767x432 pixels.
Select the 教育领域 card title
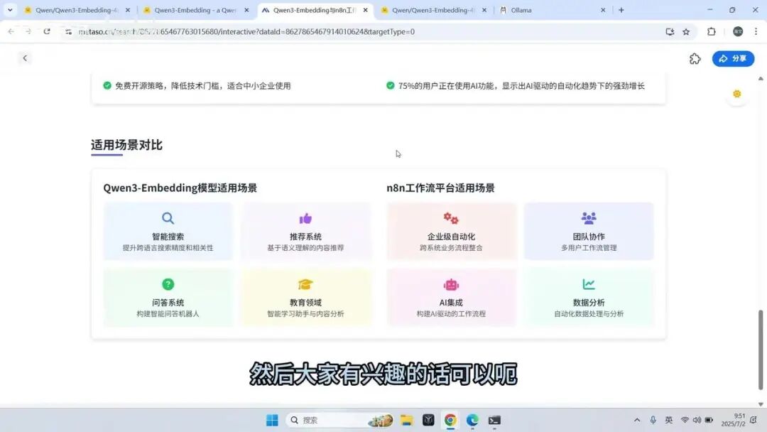(305, 303)
